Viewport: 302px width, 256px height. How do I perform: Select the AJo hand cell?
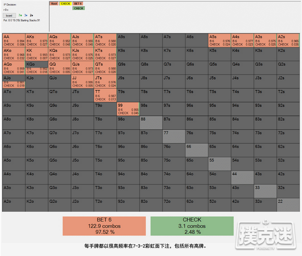point(14,81)
